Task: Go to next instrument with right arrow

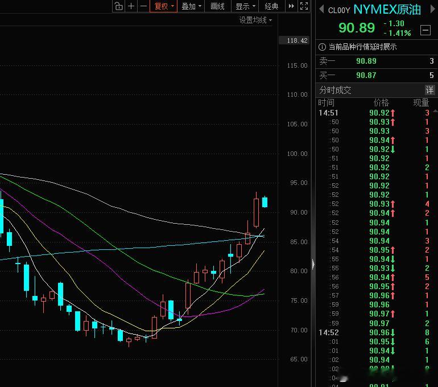Action: click(x=433, y=9)
